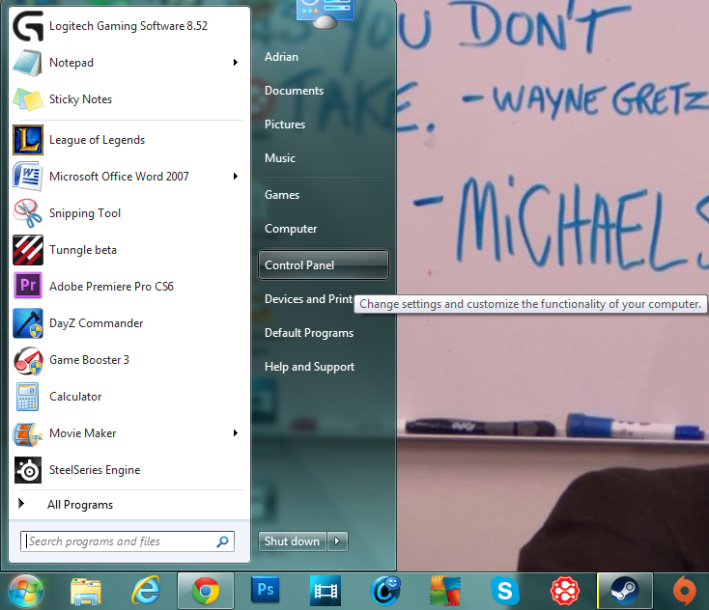Open Devices and Printers
Screen dimensions: 709x610
tap(308, 299)
